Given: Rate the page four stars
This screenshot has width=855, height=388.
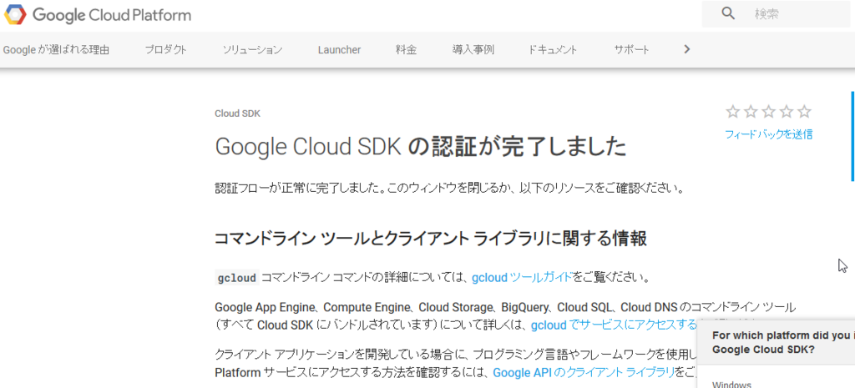Looking at the screenshot, I should [x=787, y=113].
